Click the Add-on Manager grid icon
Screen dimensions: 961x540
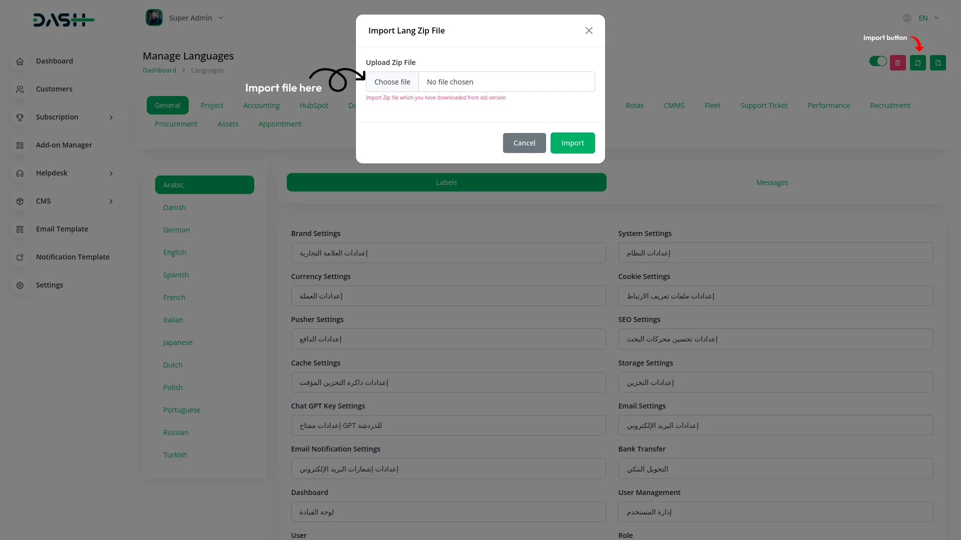click(20, 145)
